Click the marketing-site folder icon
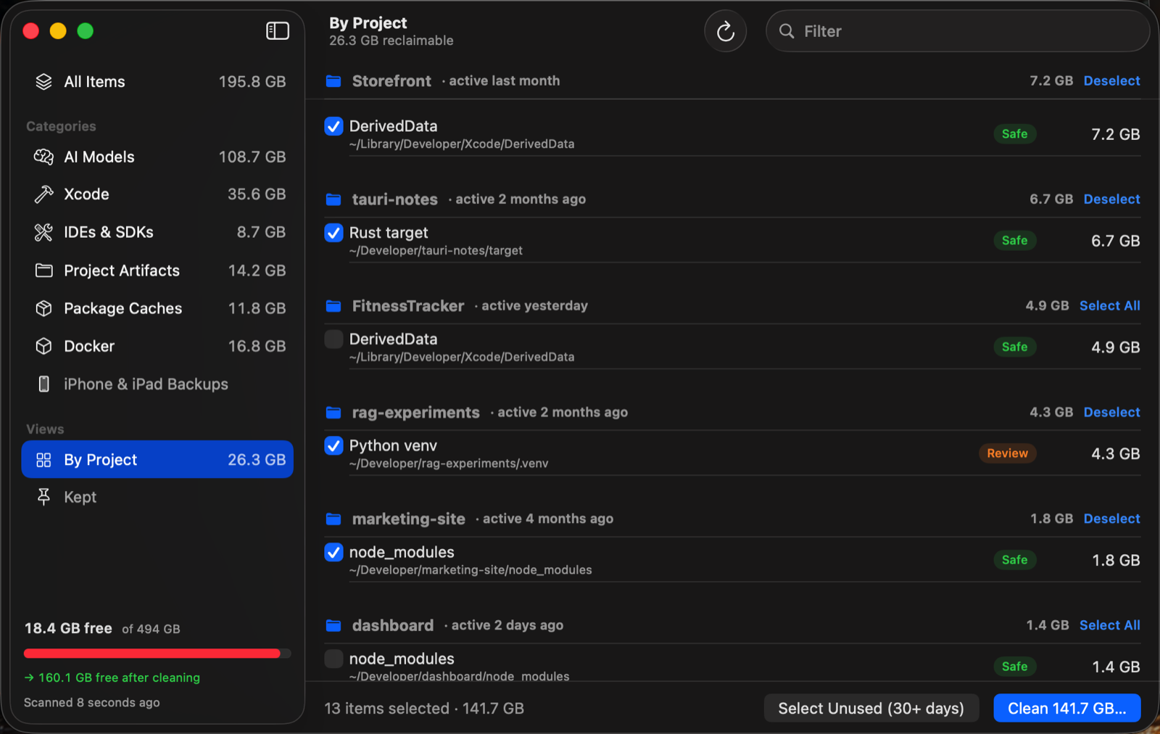Viewport: 1160px width, 734px height. coord(333,519)
